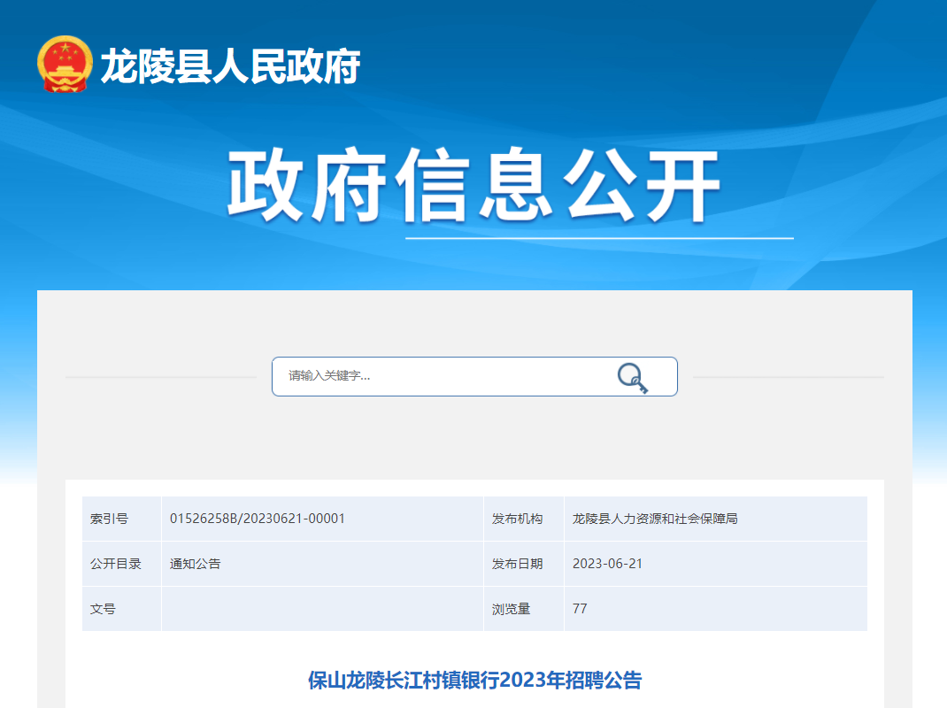The height and width of the screenshot is (708, 947).
Task: Click the white underline below the banner title
Action: pos(599,238)
